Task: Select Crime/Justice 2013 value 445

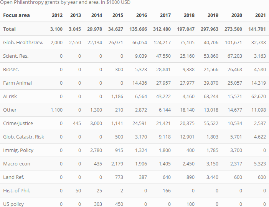Action: (77, 123)
